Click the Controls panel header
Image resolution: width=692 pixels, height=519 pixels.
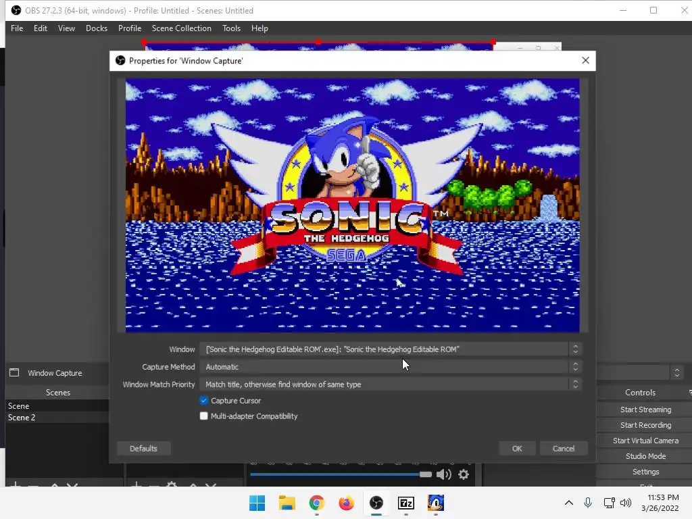[640, 393]
